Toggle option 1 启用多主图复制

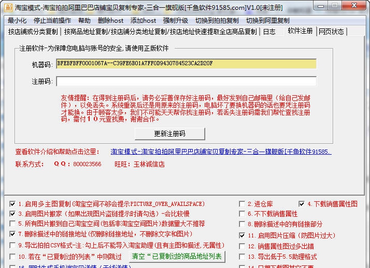pos(12,204)
